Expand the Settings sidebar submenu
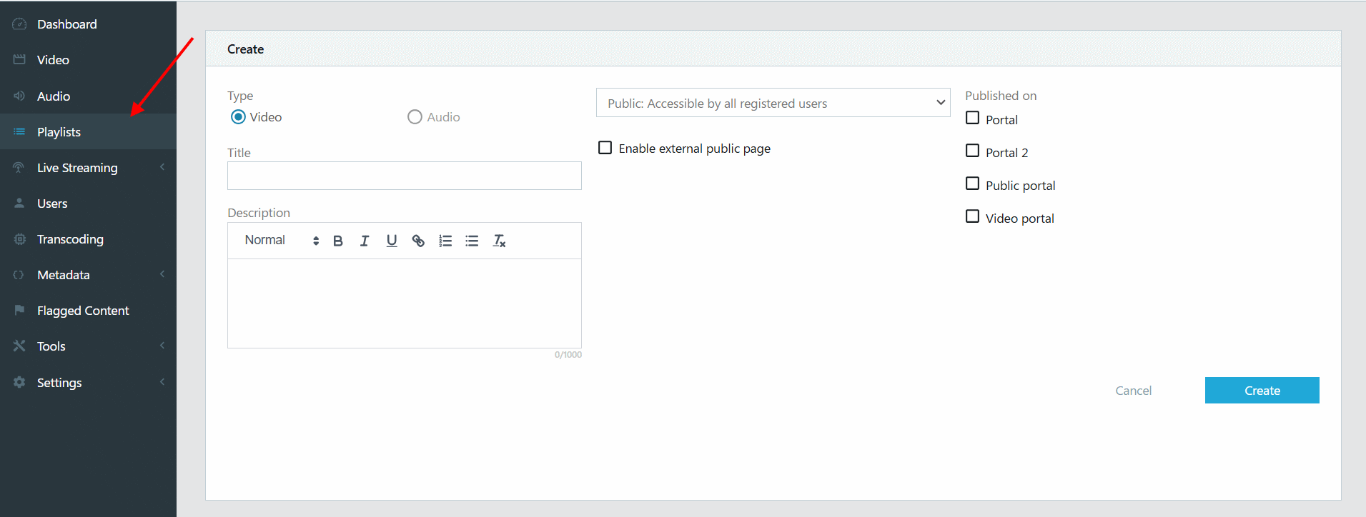Image resolution: width=1366 pixels, height=517 pixels. pos(88,383)
